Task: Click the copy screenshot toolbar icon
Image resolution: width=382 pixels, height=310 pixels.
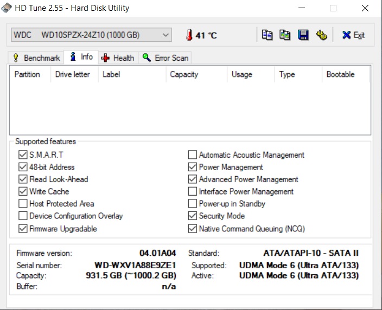Action: (285, 35)
